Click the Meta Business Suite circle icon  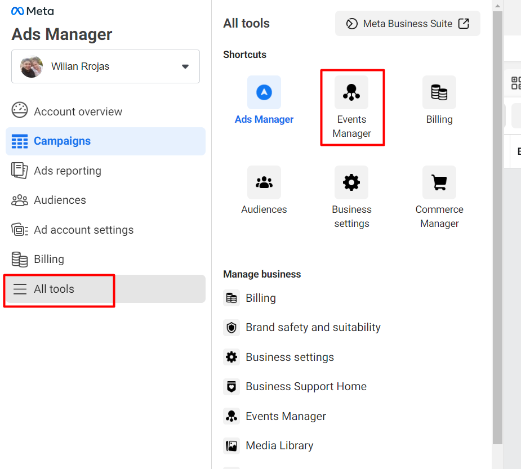point(352,24)
